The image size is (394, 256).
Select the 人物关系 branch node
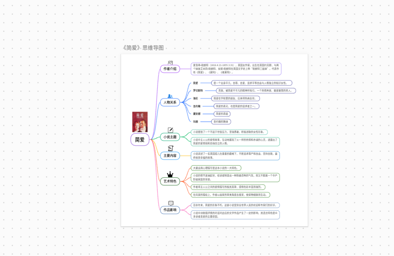(170, 102)
